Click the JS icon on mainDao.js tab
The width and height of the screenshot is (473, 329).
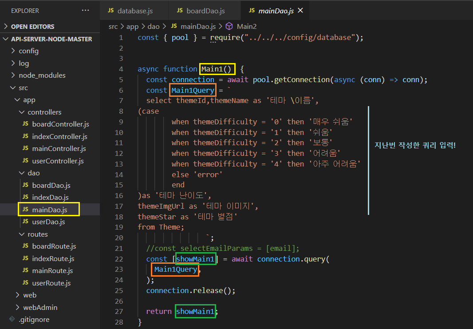click(x=252, y=11)
